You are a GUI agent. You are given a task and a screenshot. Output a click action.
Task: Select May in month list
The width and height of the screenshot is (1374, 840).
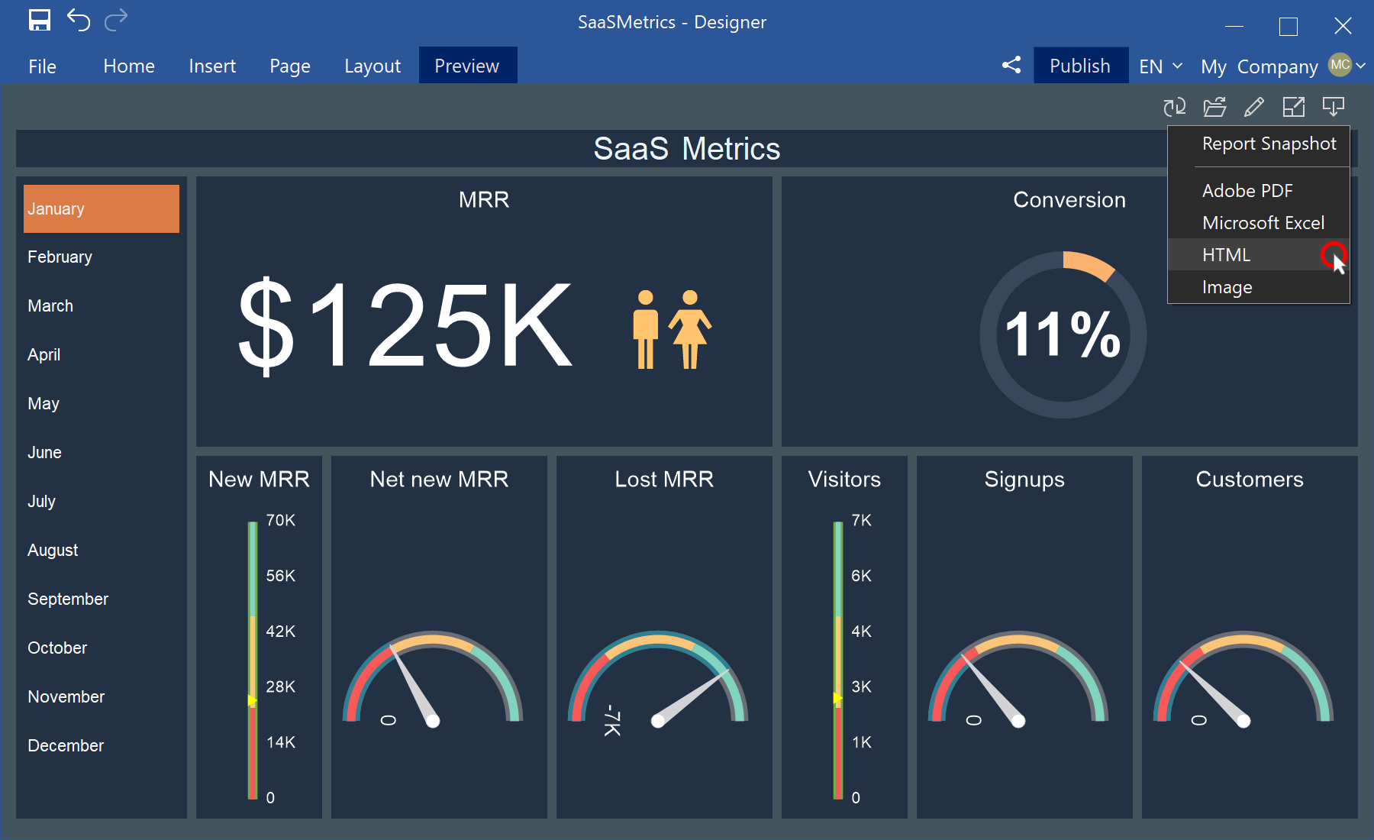click(x=102, y=404)
